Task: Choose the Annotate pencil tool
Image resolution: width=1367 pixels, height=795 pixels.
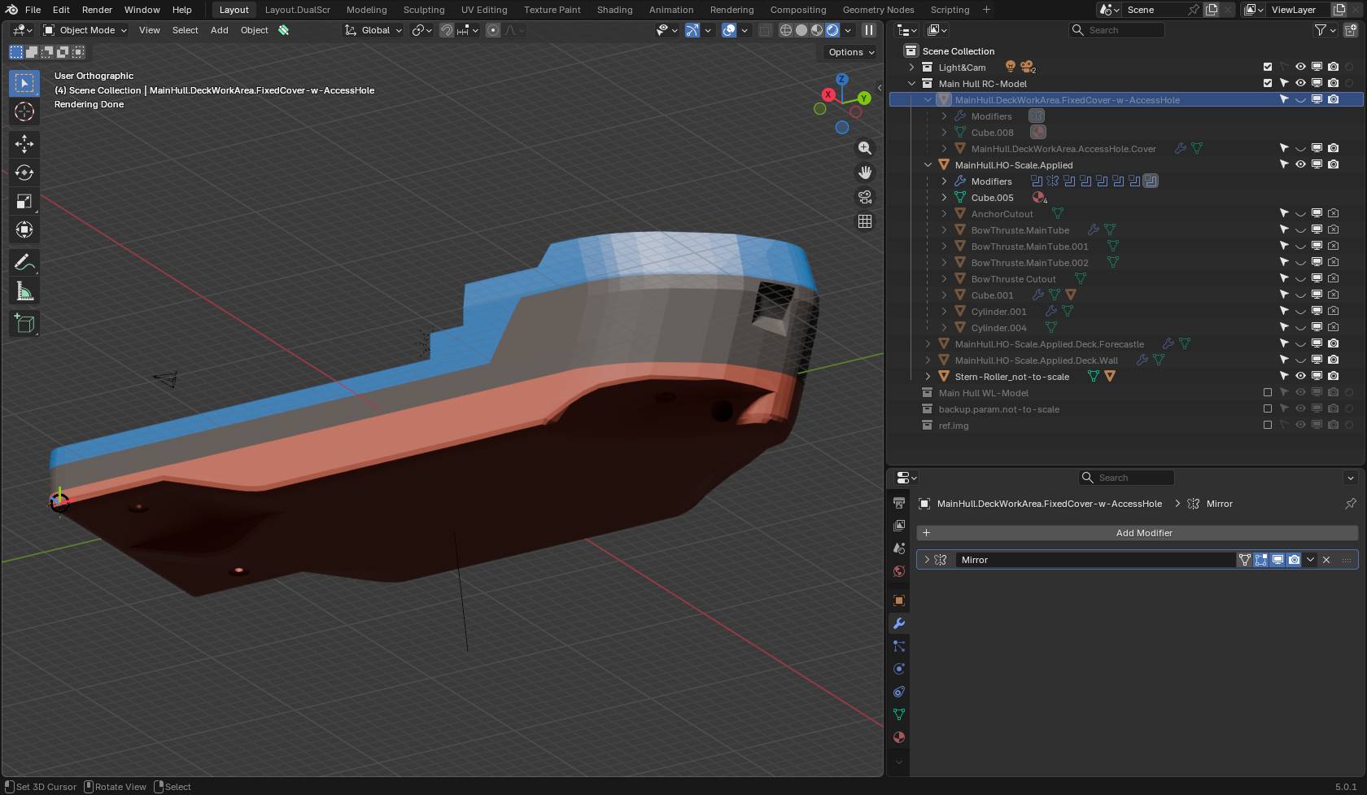Action: tap(24, 263)
